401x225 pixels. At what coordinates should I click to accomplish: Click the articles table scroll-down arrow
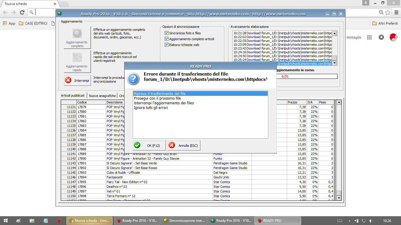tap(339, 198)
